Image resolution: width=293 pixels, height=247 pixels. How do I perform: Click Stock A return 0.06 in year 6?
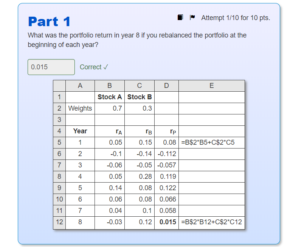(x=110, y=199)
